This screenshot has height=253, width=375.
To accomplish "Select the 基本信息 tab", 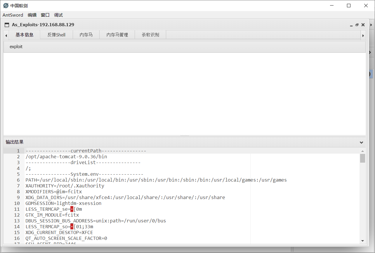I will (25, 35).
